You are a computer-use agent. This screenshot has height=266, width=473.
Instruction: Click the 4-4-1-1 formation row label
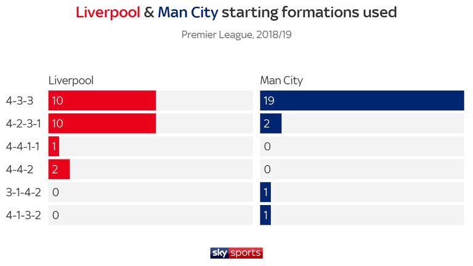(x=23, y=147)
